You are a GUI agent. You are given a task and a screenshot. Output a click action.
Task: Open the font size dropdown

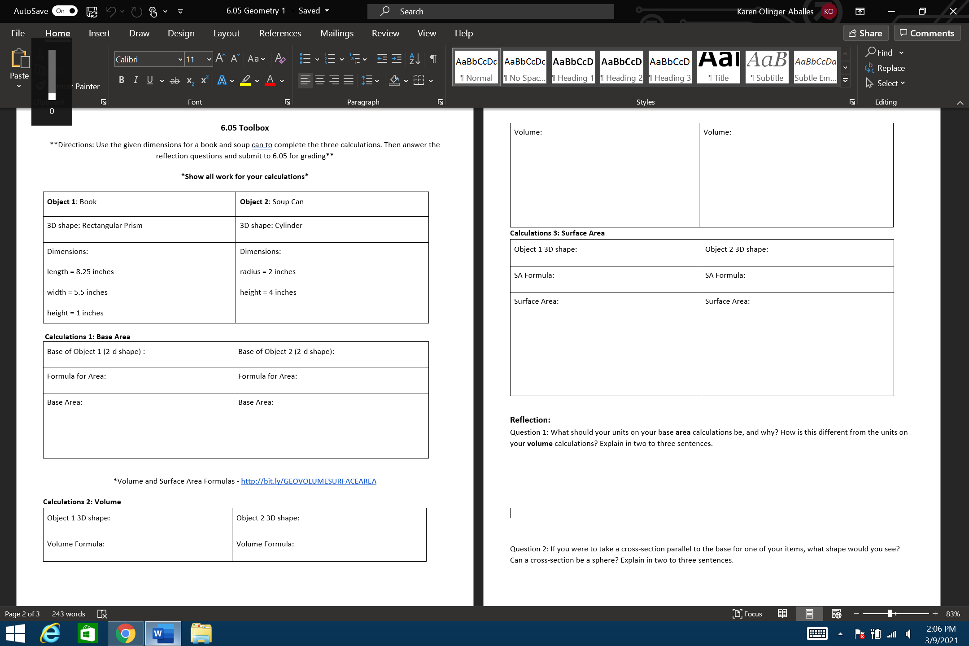click(x=209, y=59)
